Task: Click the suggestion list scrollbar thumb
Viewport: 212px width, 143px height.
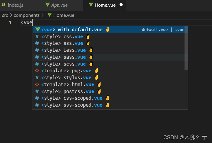Action: pos(186,48)
